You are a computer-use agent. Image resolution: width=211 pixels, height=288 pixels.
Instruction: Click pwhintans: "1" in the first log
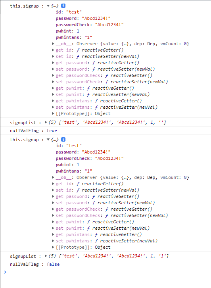point(74,37)
